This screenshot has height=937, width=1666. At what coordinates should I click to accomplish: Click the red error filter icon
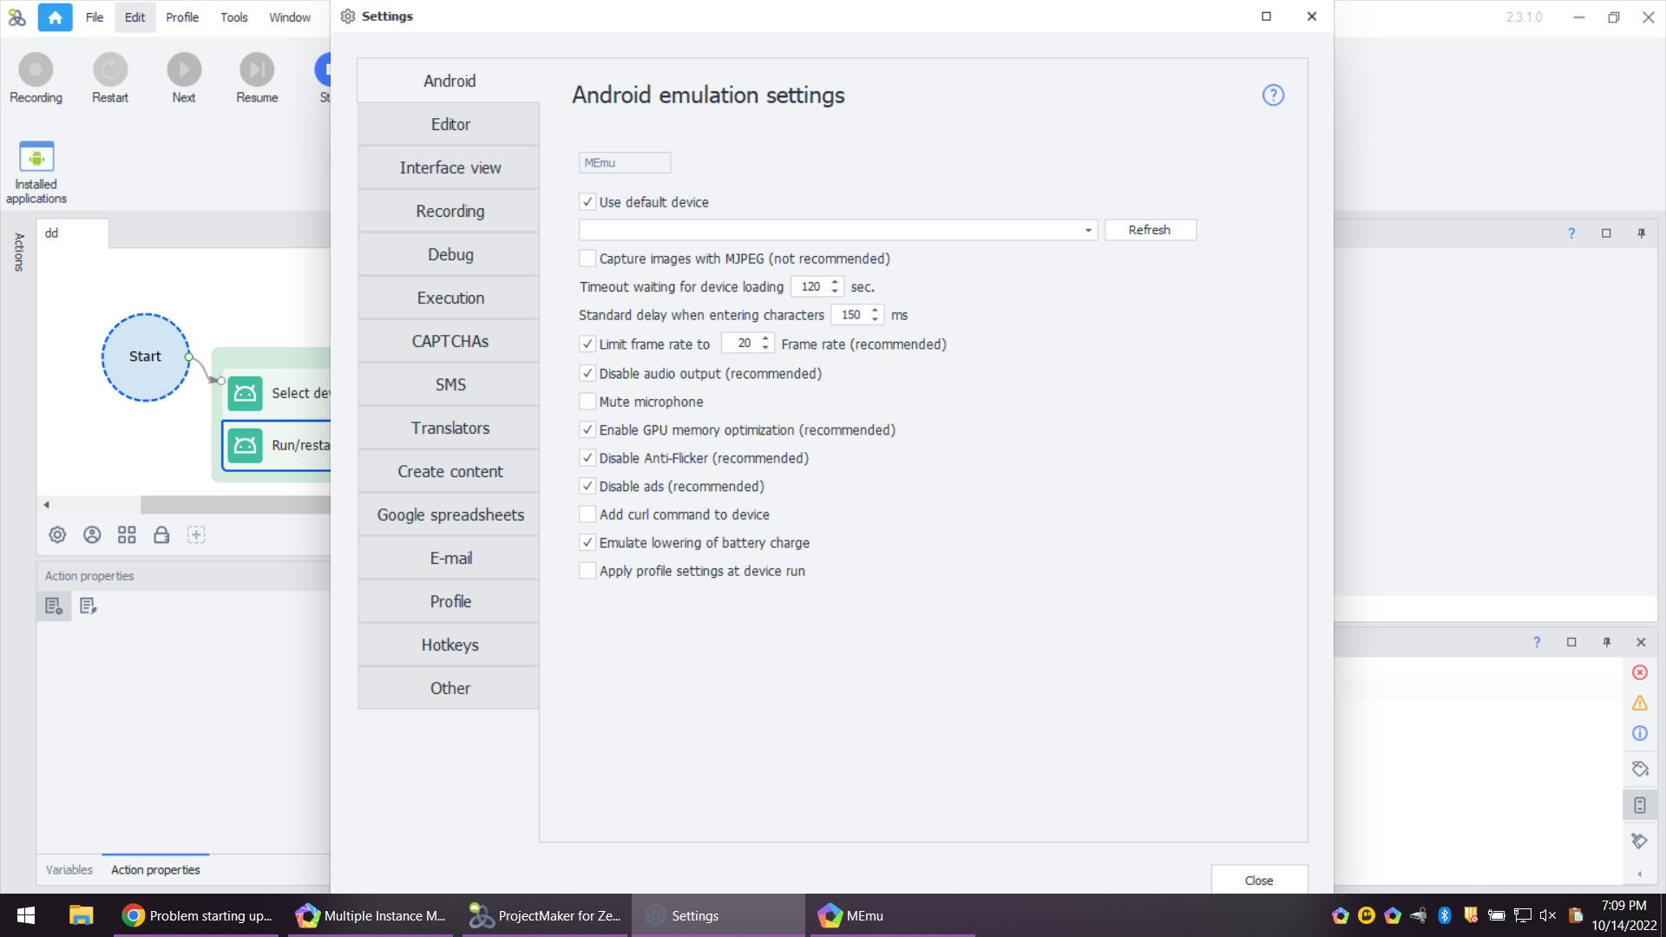pyautogui.click(x=1640, y=673)
